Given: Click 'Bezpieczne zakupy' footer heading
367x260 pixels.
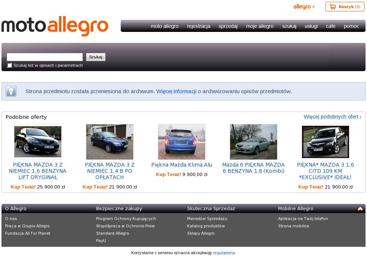Looking at the screenshot, I should pos(119,209).
